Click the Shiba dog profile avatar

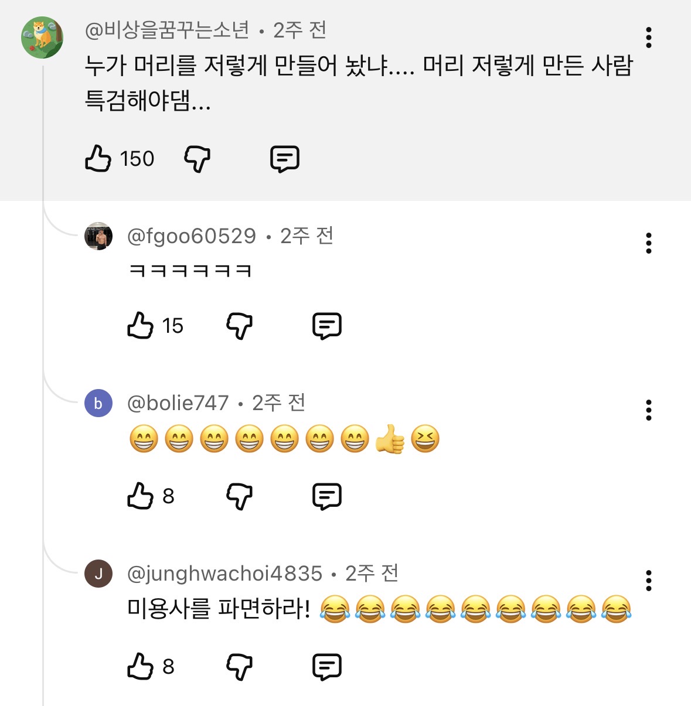pyautogui.click(x=42, y=37)
